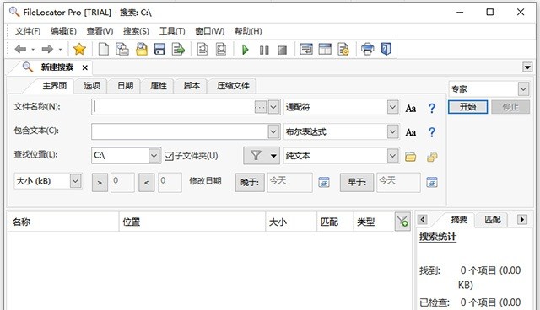Click the multiple folders selection icon

coord(432,157)
